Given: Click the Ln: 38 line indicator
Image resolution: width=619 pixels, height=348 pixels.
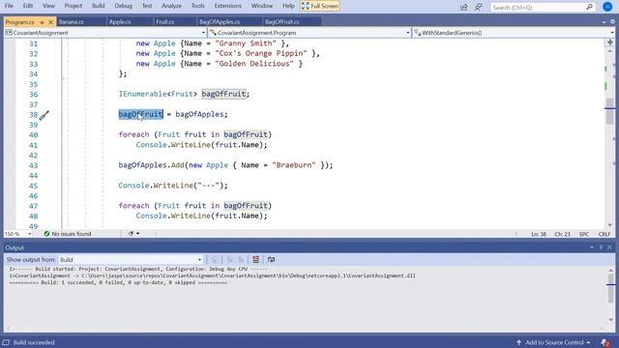Looking at the screenshot, I should click(539, 234).
